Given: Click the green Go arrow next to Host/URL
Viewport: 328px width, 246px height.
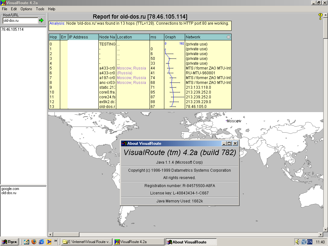Looking at the screenshot, I should click(41, 20).
